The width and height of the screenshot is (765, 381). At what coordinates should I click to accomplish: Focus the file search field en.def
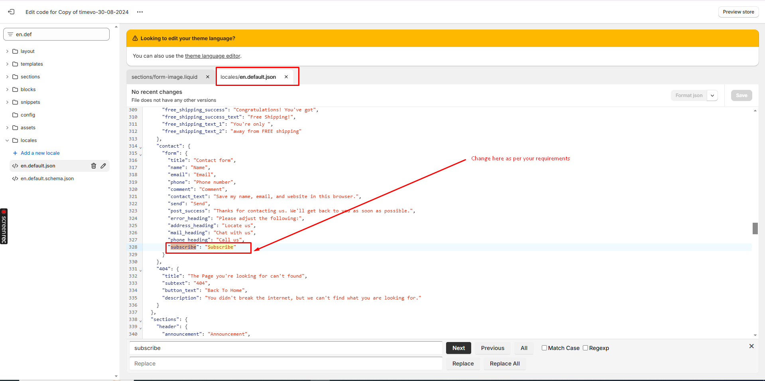(x=56, y=34)
